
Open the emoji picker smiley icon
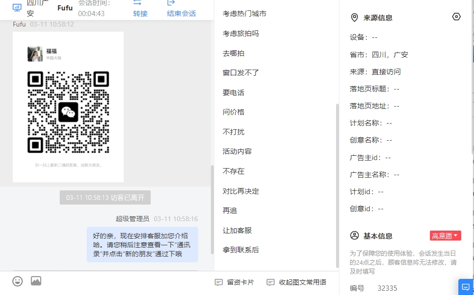tap(18, 281)
